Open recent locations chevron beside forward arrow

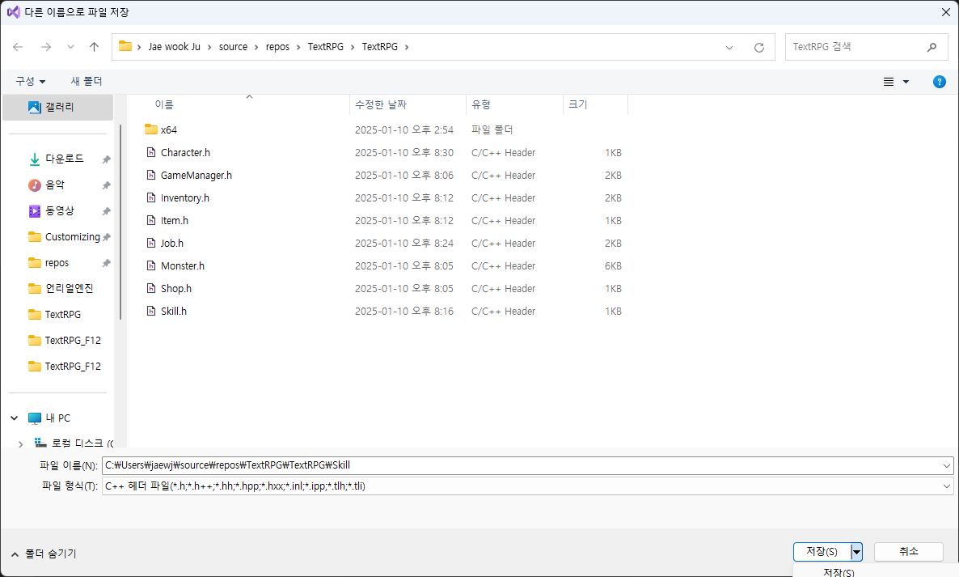coord(70,47)
